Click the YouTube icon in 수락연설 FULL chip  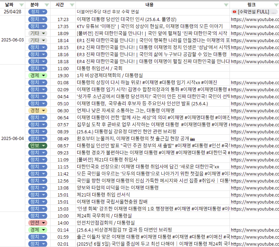click(x=234, y=12)
